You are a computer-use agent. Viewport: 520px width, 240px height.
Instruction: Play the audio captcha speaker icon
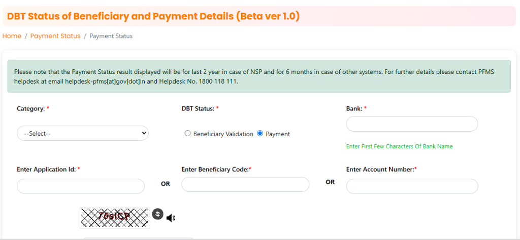(x=171, y=218)
